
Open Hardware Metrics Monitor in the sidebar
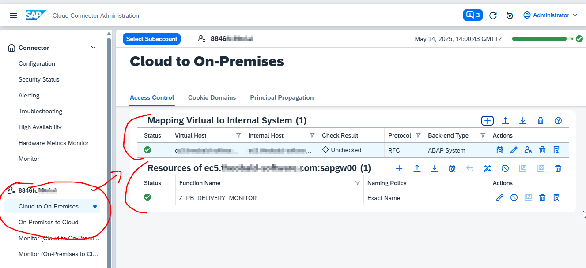(53, 143)
